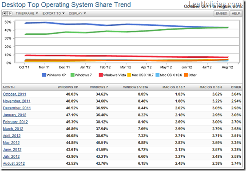Click the previous (left arrow) navigation button
Viewport: 246px width, 171px height.
pos(5,13)
